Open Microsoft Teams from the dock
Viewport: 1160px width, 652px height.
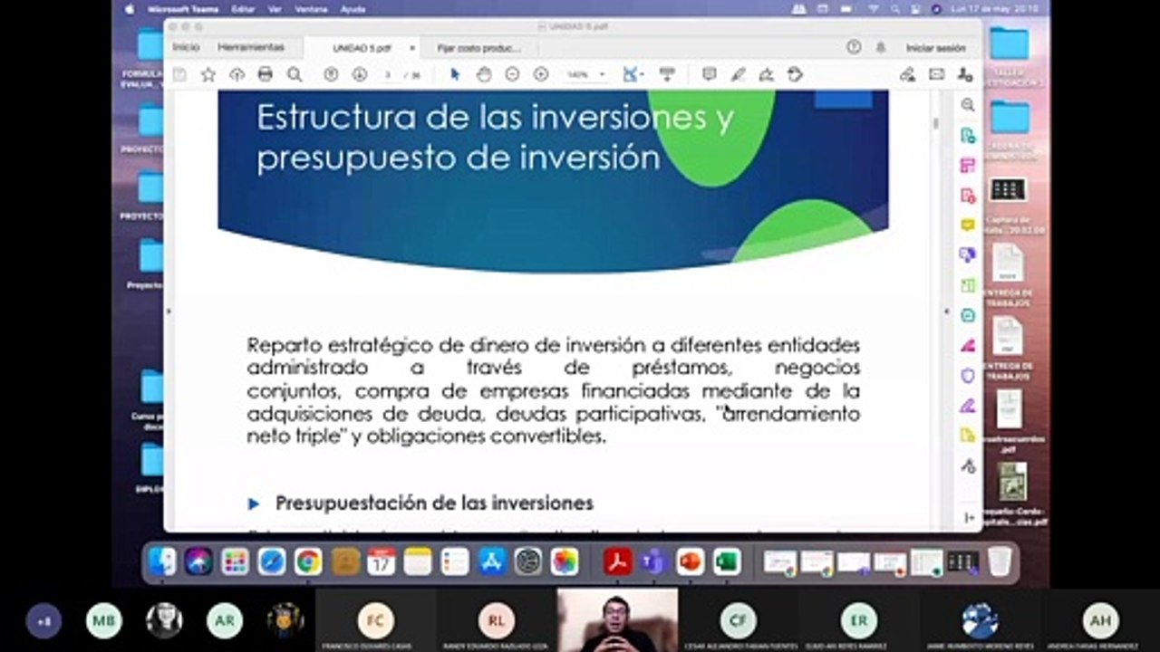click(653, 562)
